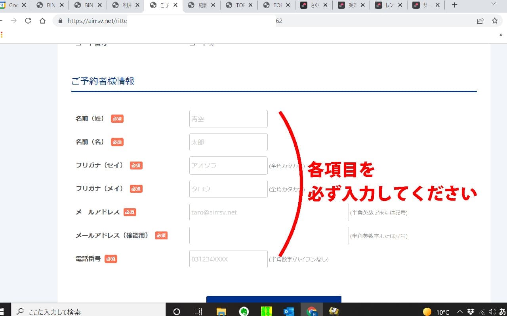507x316 pixels.
Task: Click the 名前（姓） input field
Action: coord(228,119)
